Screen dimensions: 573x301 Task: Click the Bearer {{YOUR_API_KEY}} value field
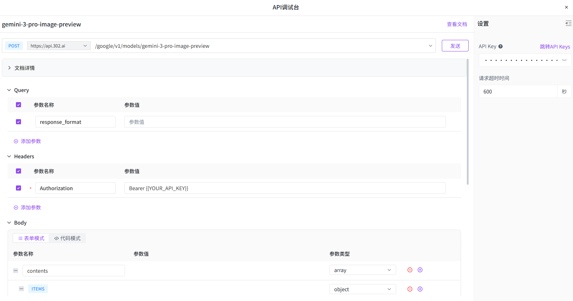click(x=285, y=188)
